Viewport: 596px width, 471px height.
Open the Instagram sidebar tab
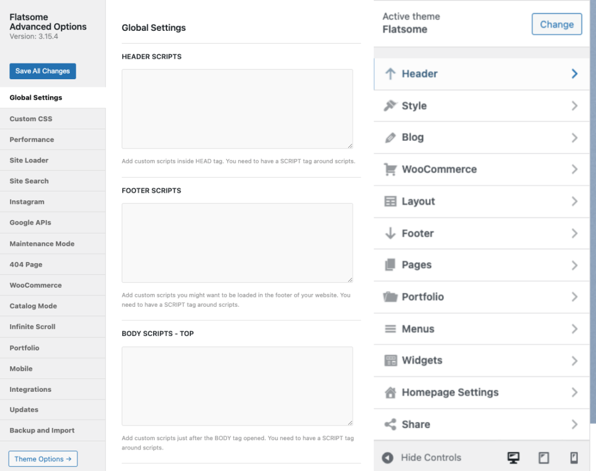[53, 202]
